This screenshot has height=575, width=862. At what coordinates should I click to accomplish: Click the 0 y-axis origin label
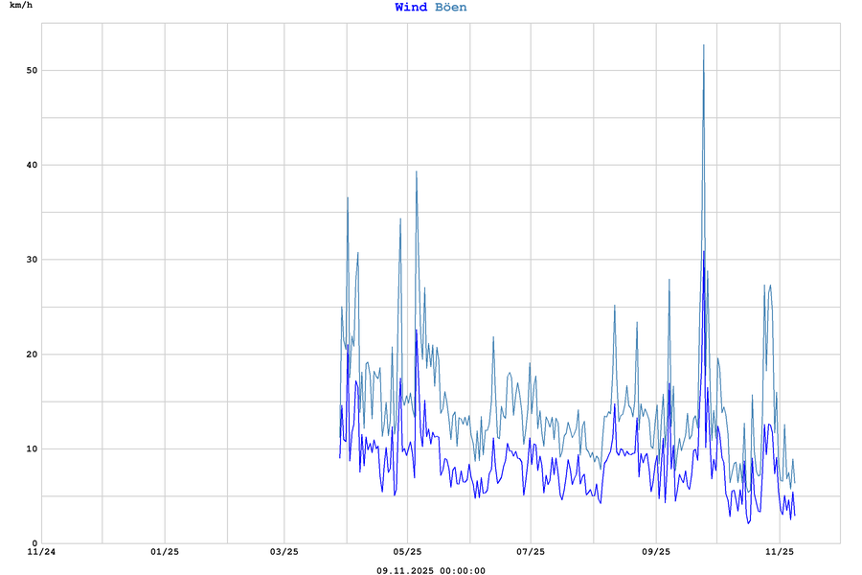coord(33,543)
